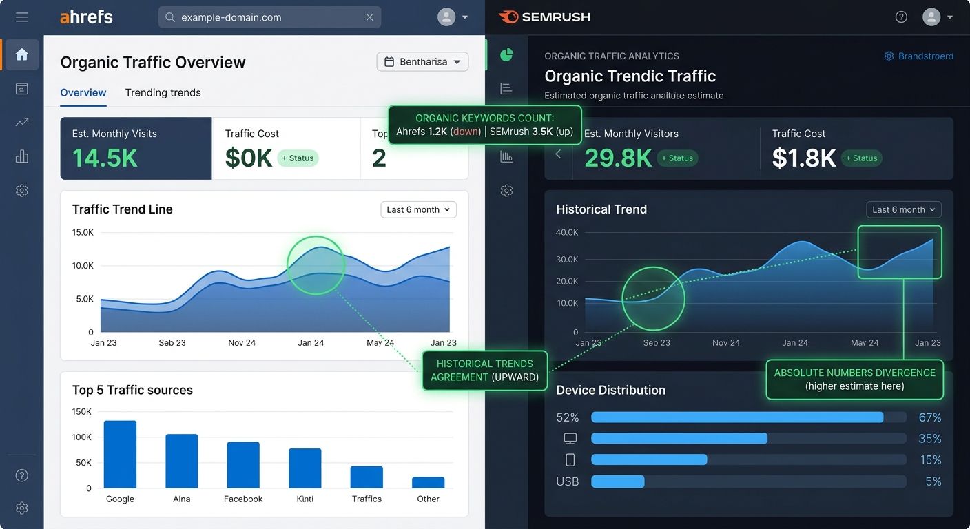
Task: Open the Ahrefs user avatar
Action: click(x=446, y=17)
